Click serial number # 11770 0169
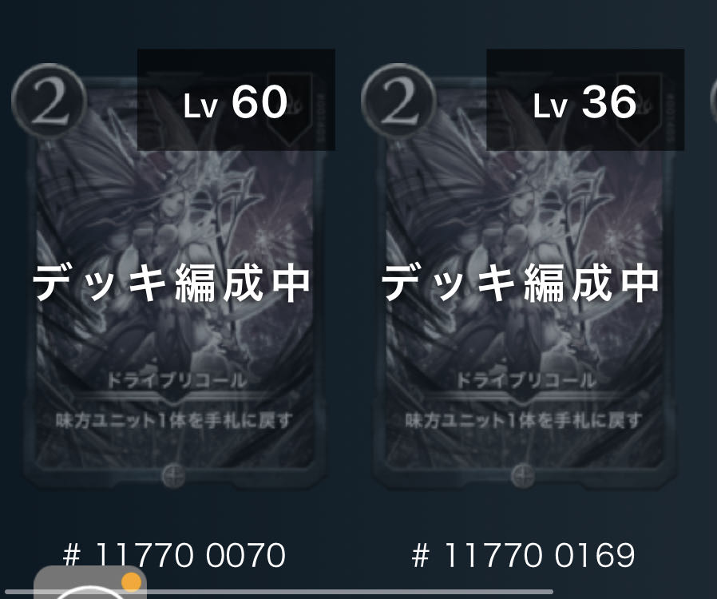Viewport: 717px width, 599px height. pos(523,555)
